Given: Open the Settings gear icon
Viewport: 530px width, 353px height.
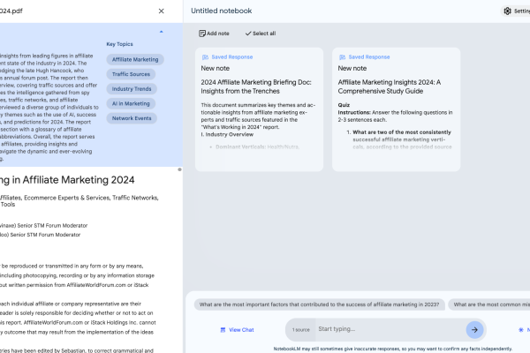Looking at the screenshot, I should 507,11.
